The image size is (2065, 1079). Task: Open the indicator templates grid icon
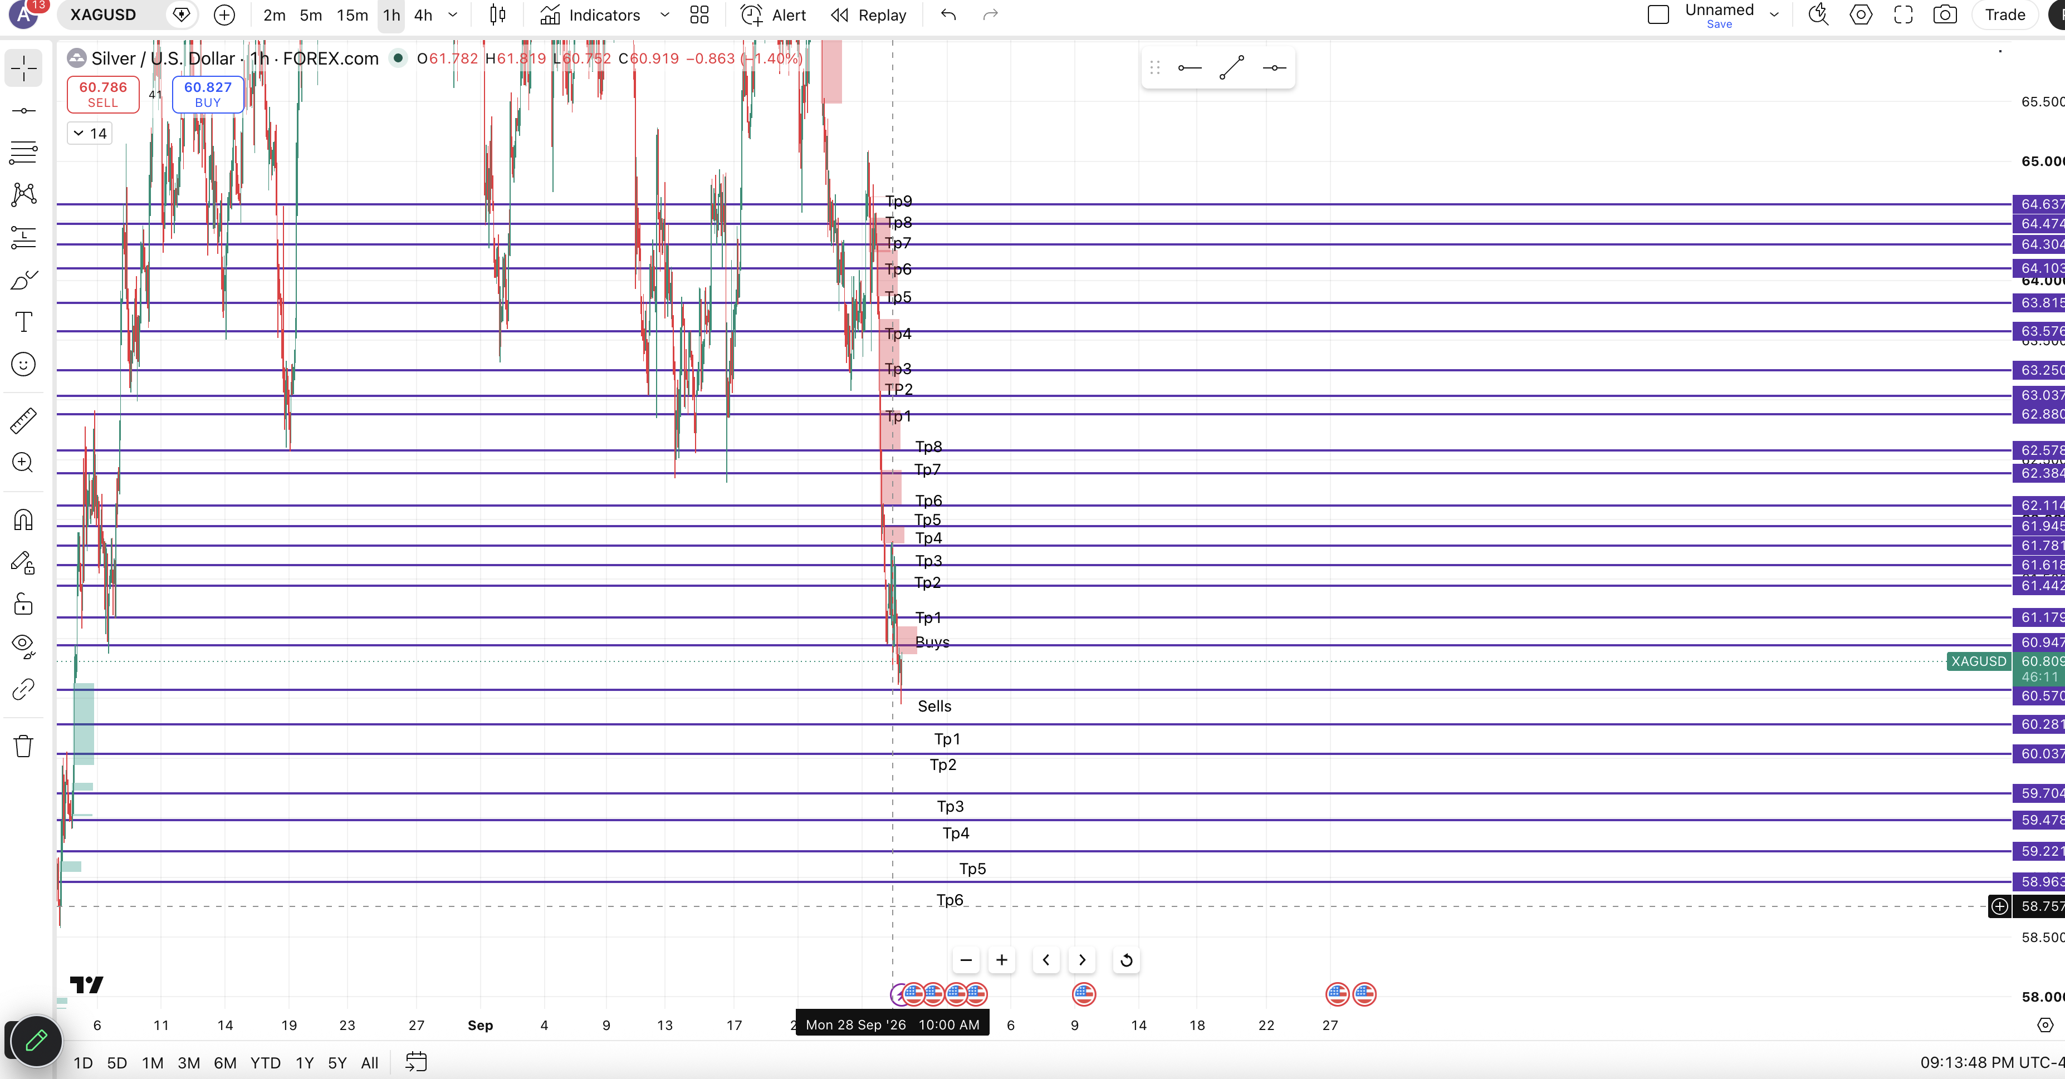699,14
